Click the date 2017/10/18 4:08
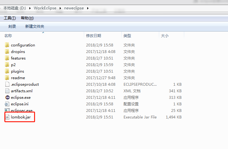Viewport: 228px width, 149px height. coord(101,84)
